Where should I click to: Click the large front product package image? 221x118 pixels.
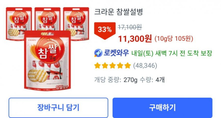click(47, 61)
